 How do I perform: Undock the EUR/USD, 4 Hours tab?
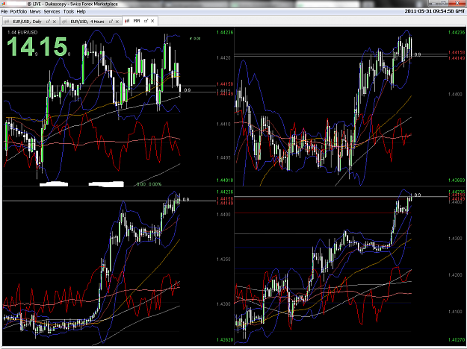click(x=111, y=22)
